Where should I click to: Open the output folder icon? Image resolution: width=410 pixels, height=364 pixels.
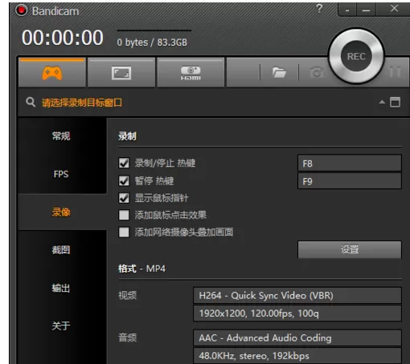tap(279, 72)
